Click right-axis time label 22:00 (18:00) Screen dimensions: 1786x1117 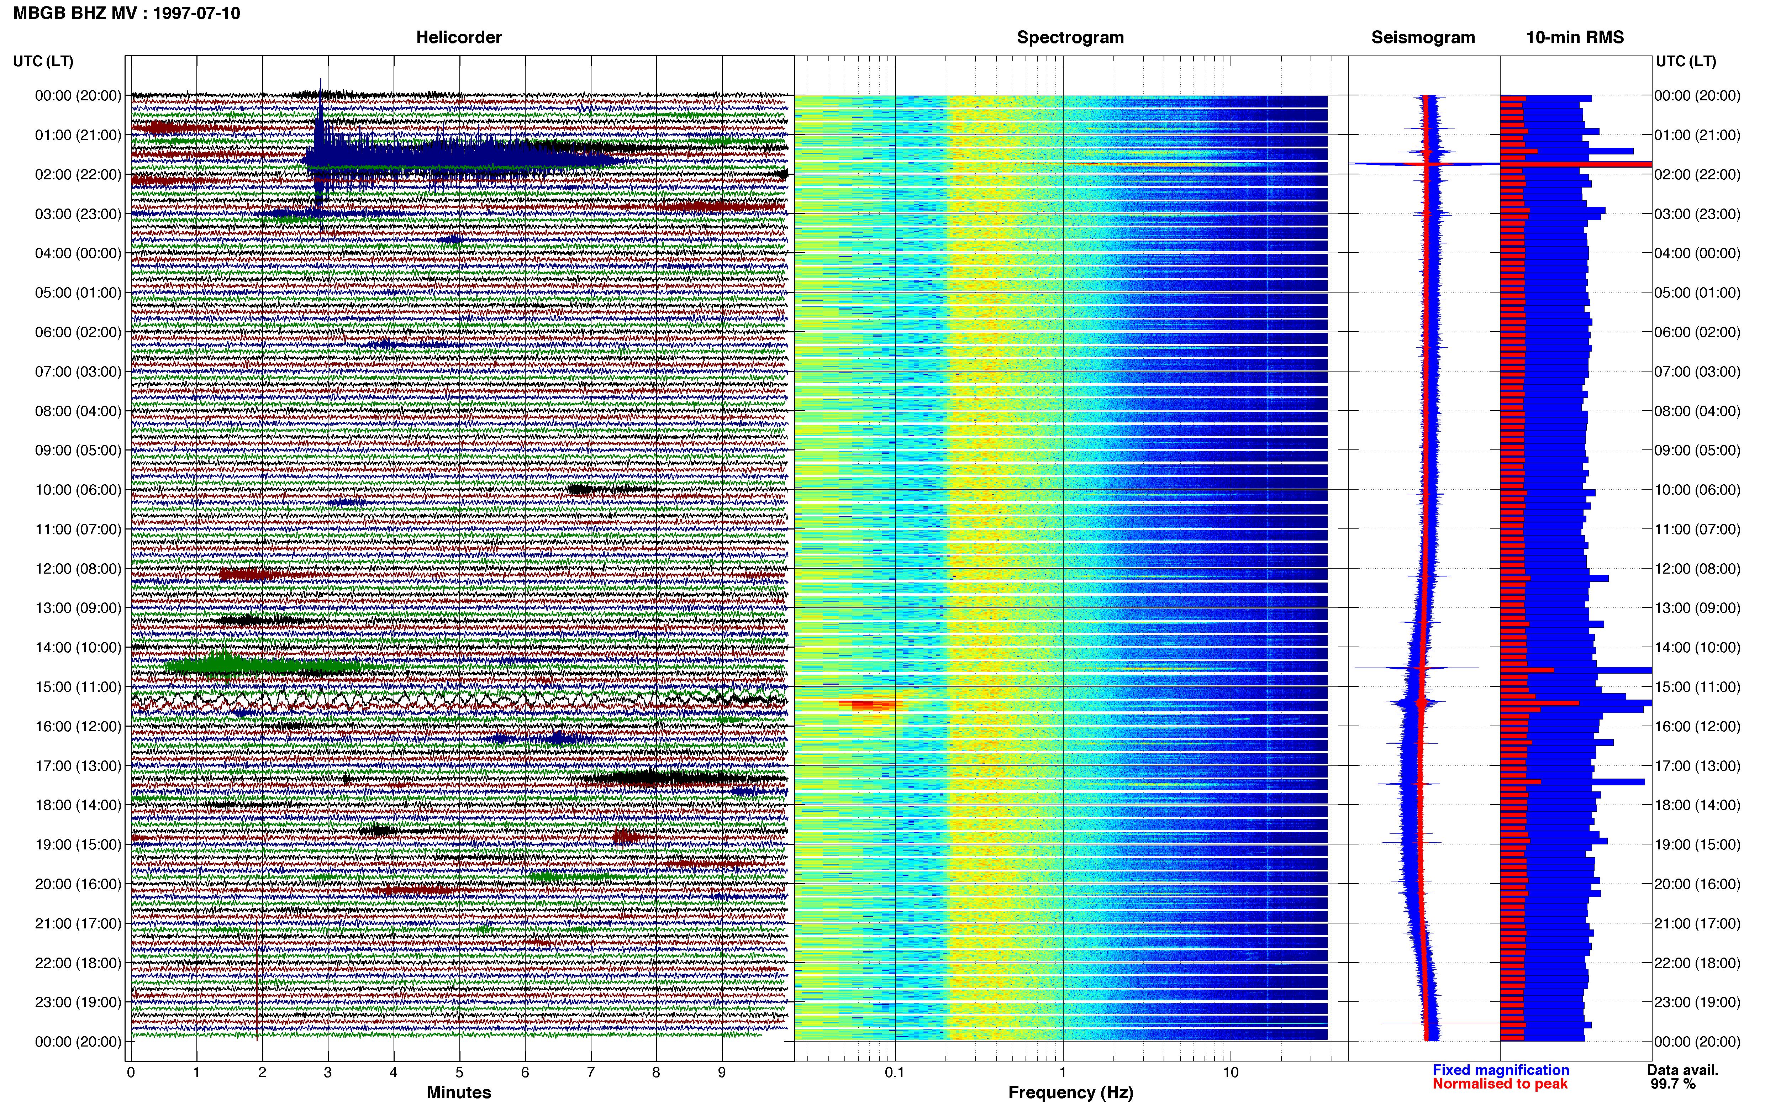click(x=1697, y=963)
